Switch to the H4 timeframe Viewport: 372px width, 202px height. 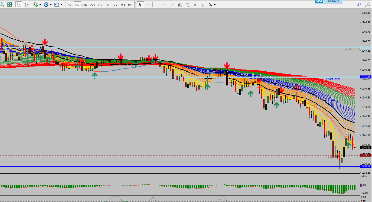(x=107, y=5)
